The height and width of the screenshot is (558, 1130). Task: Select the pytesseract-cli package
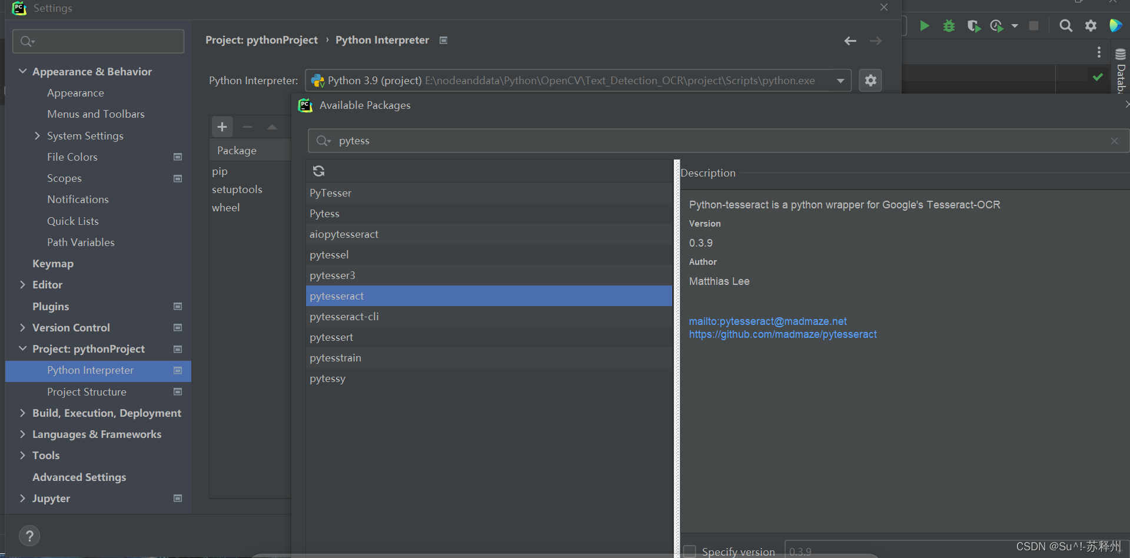tap(488, 317)
